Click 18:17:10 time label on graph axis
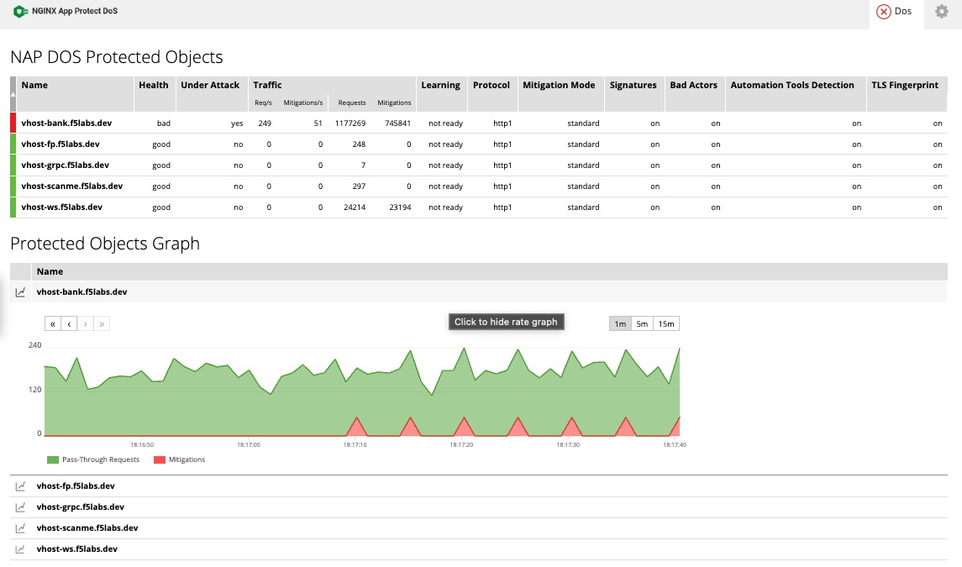 355,445
